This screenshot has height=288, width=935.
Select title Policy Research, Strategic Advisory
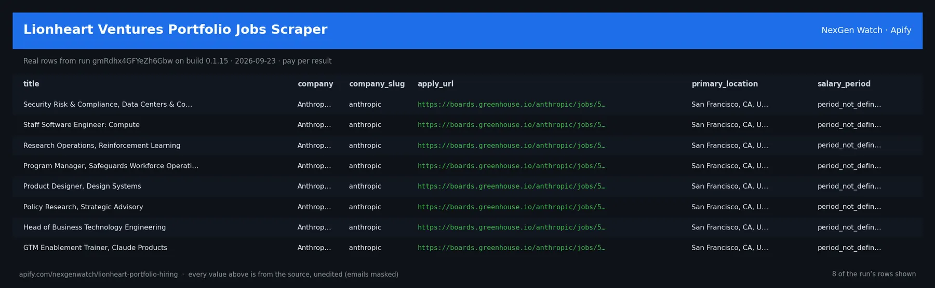pos(83,207)
